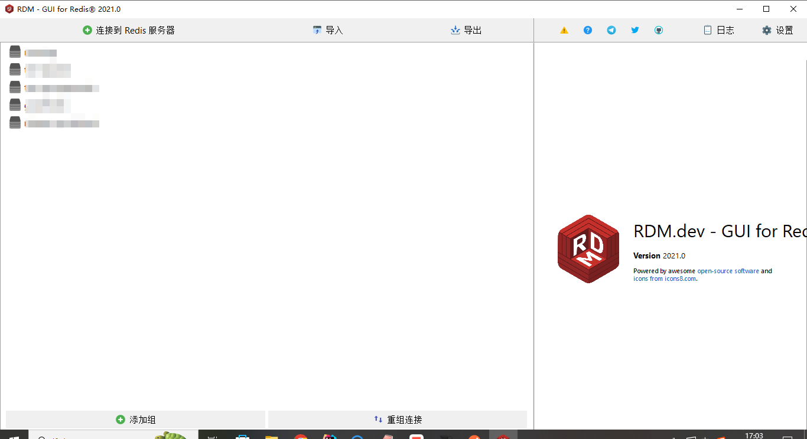Viewport: 807px width, 439px height.
Task: Open the blue question mark help icon
Action: 588,30
